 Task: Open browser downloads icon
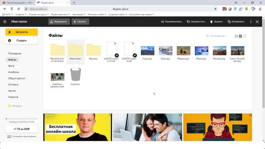260,9
